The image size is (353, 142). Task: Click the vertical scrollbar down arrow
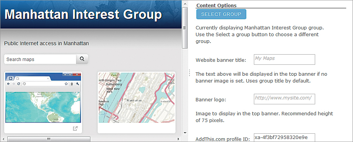(x=185, y=133)
